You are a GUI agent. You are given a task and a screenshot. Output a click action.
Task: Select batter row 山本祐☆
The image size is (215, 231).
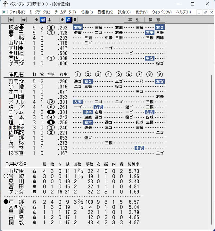tap(87, 128)
